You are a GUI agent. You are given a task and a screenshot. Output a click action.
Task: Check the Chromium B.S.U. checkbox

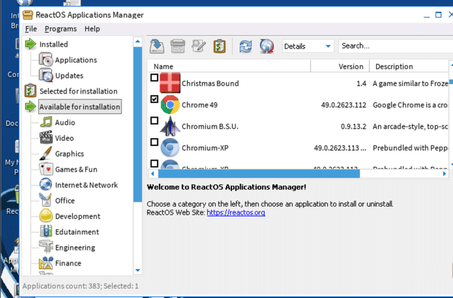pos(155,121)
